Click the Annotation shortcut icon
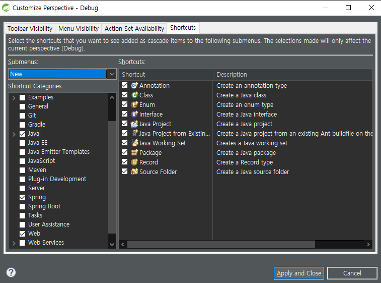Viewport: 381px width, 283px height. point(134,85)
